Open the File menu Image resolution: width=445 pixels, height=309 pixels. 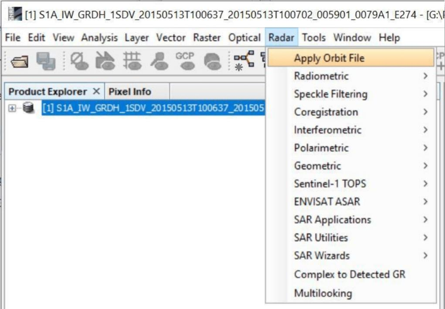point(13,37)
